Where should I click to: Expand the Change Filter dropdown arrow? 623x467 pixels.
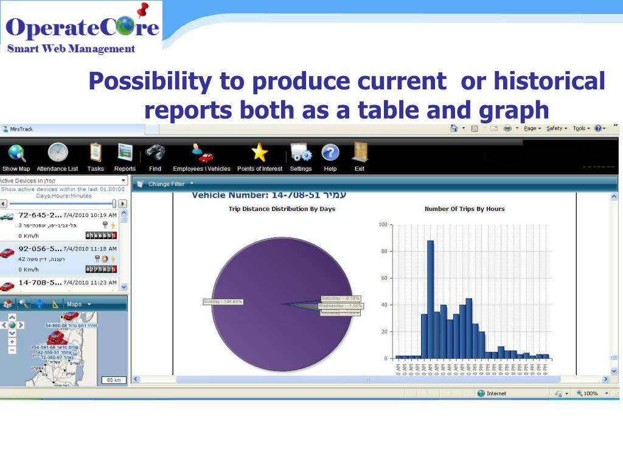[x=192, y=184]
